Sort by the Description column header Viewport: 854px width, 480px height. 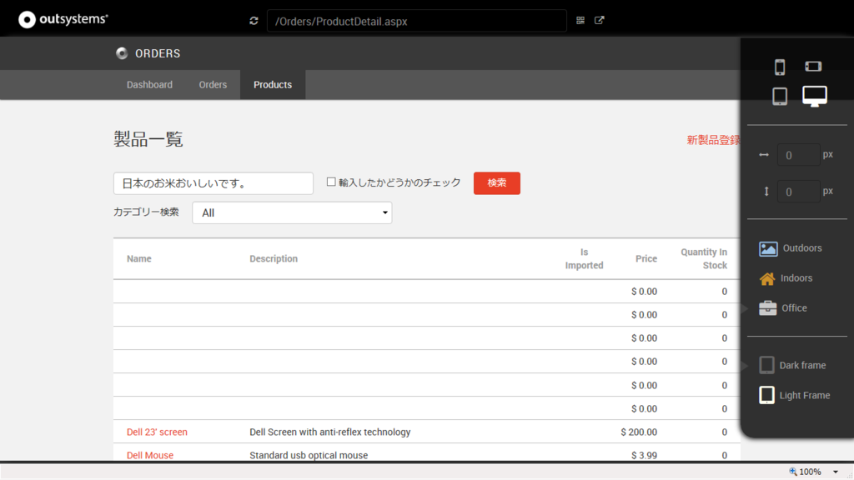coord(274,259)
